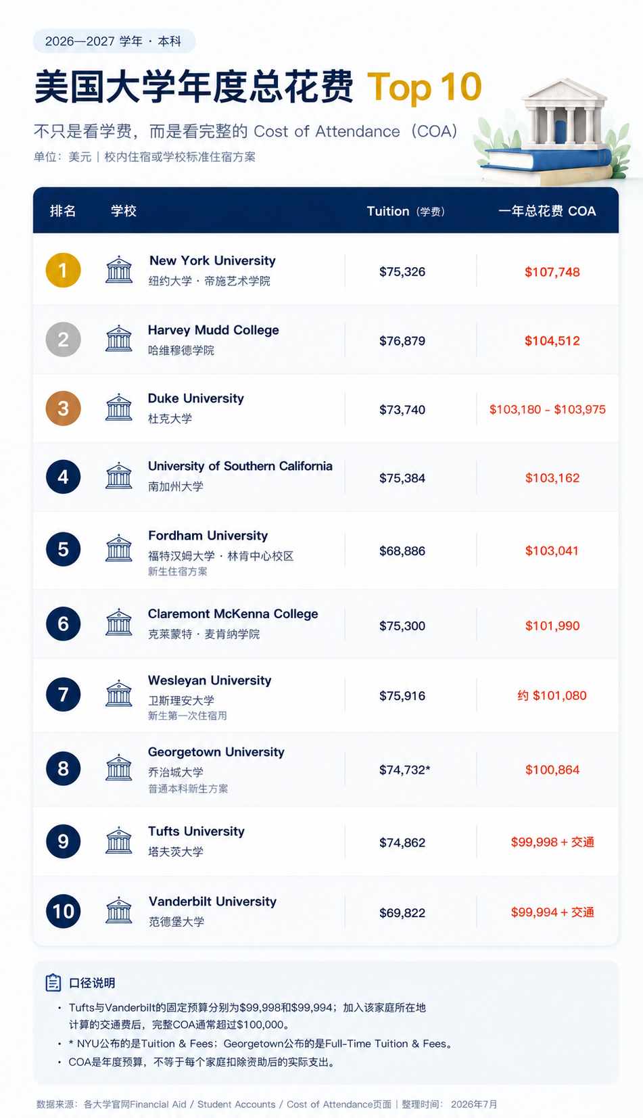Click the building icon beside Duke University
This screenshot has width=643, height=1118.
(x=119, y=407)
